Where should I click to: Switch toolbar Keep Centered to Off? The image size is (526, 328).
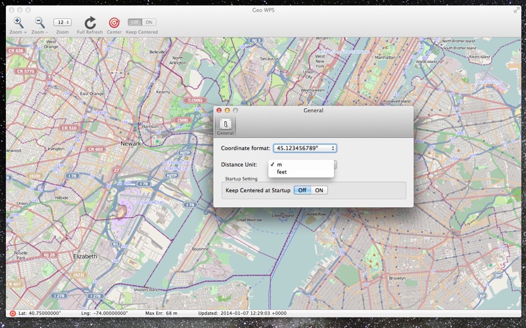135,22
